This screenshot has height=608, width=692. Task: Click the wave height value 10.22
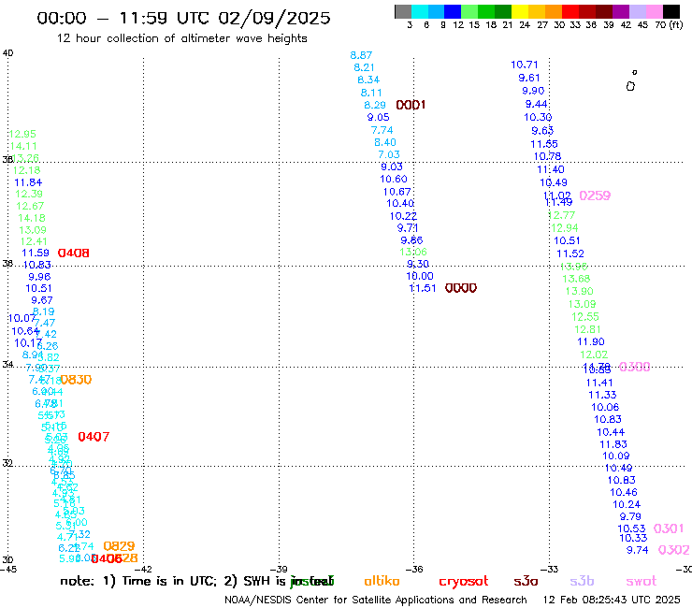tap(403, 216)
